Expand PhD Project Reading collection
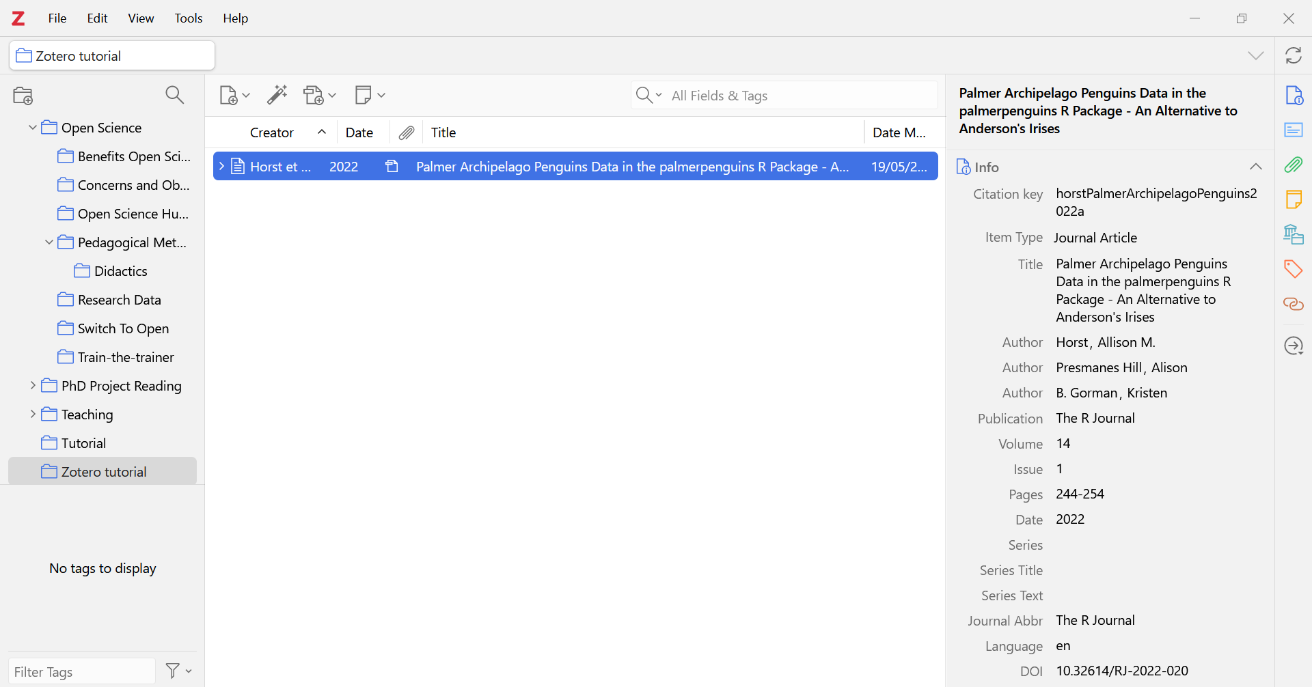Image resolution: width=1312 pixels, height=687 pixels. 32,386
